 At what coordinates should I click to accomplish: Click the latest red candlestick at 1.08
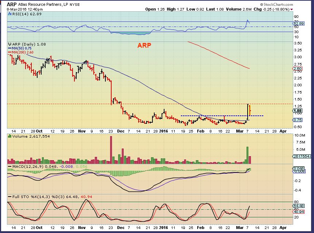(x=250, y=110)
